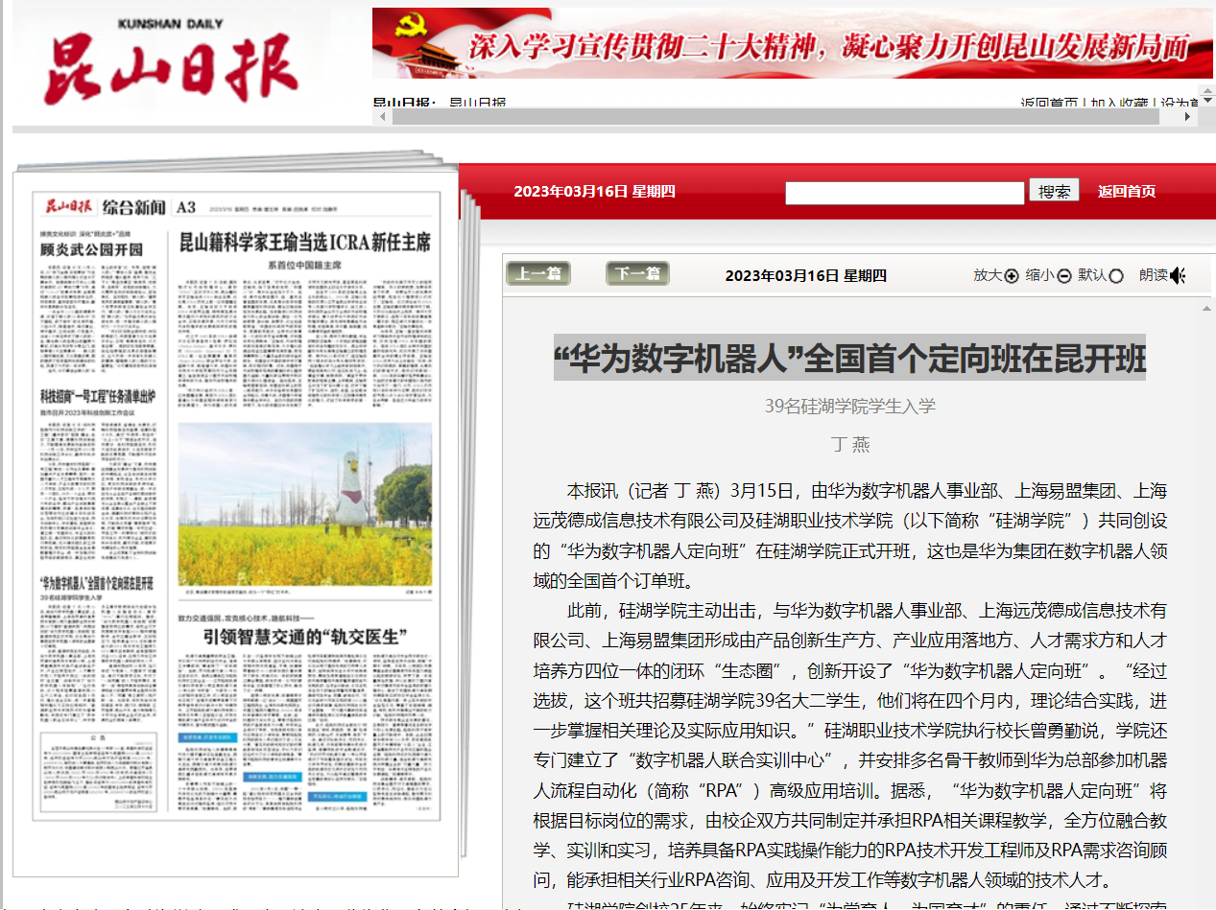Open 科技招商"一号工程" article on preview
Screen dimensions: 1216x910
[97, 397]
